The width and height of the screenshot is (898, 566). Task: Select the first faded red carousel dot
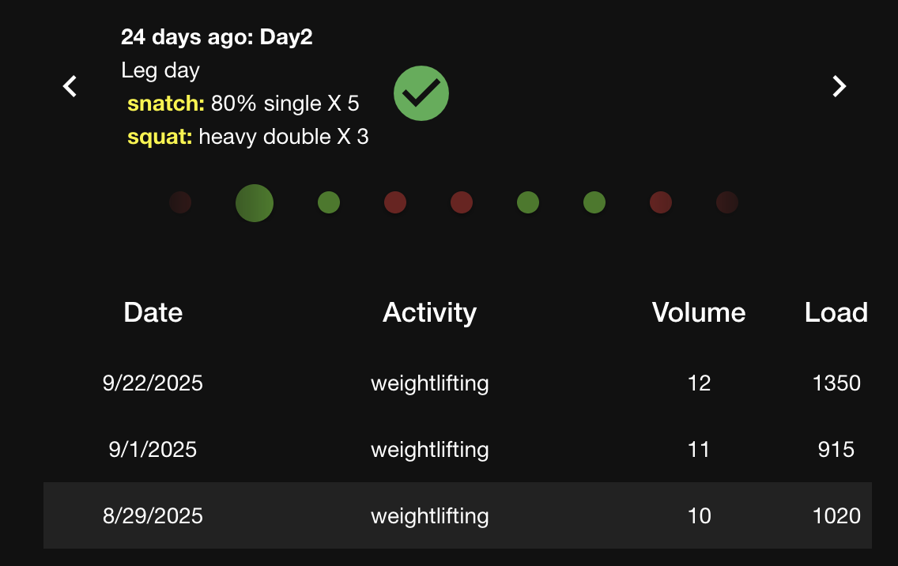(x=180, y=202)
